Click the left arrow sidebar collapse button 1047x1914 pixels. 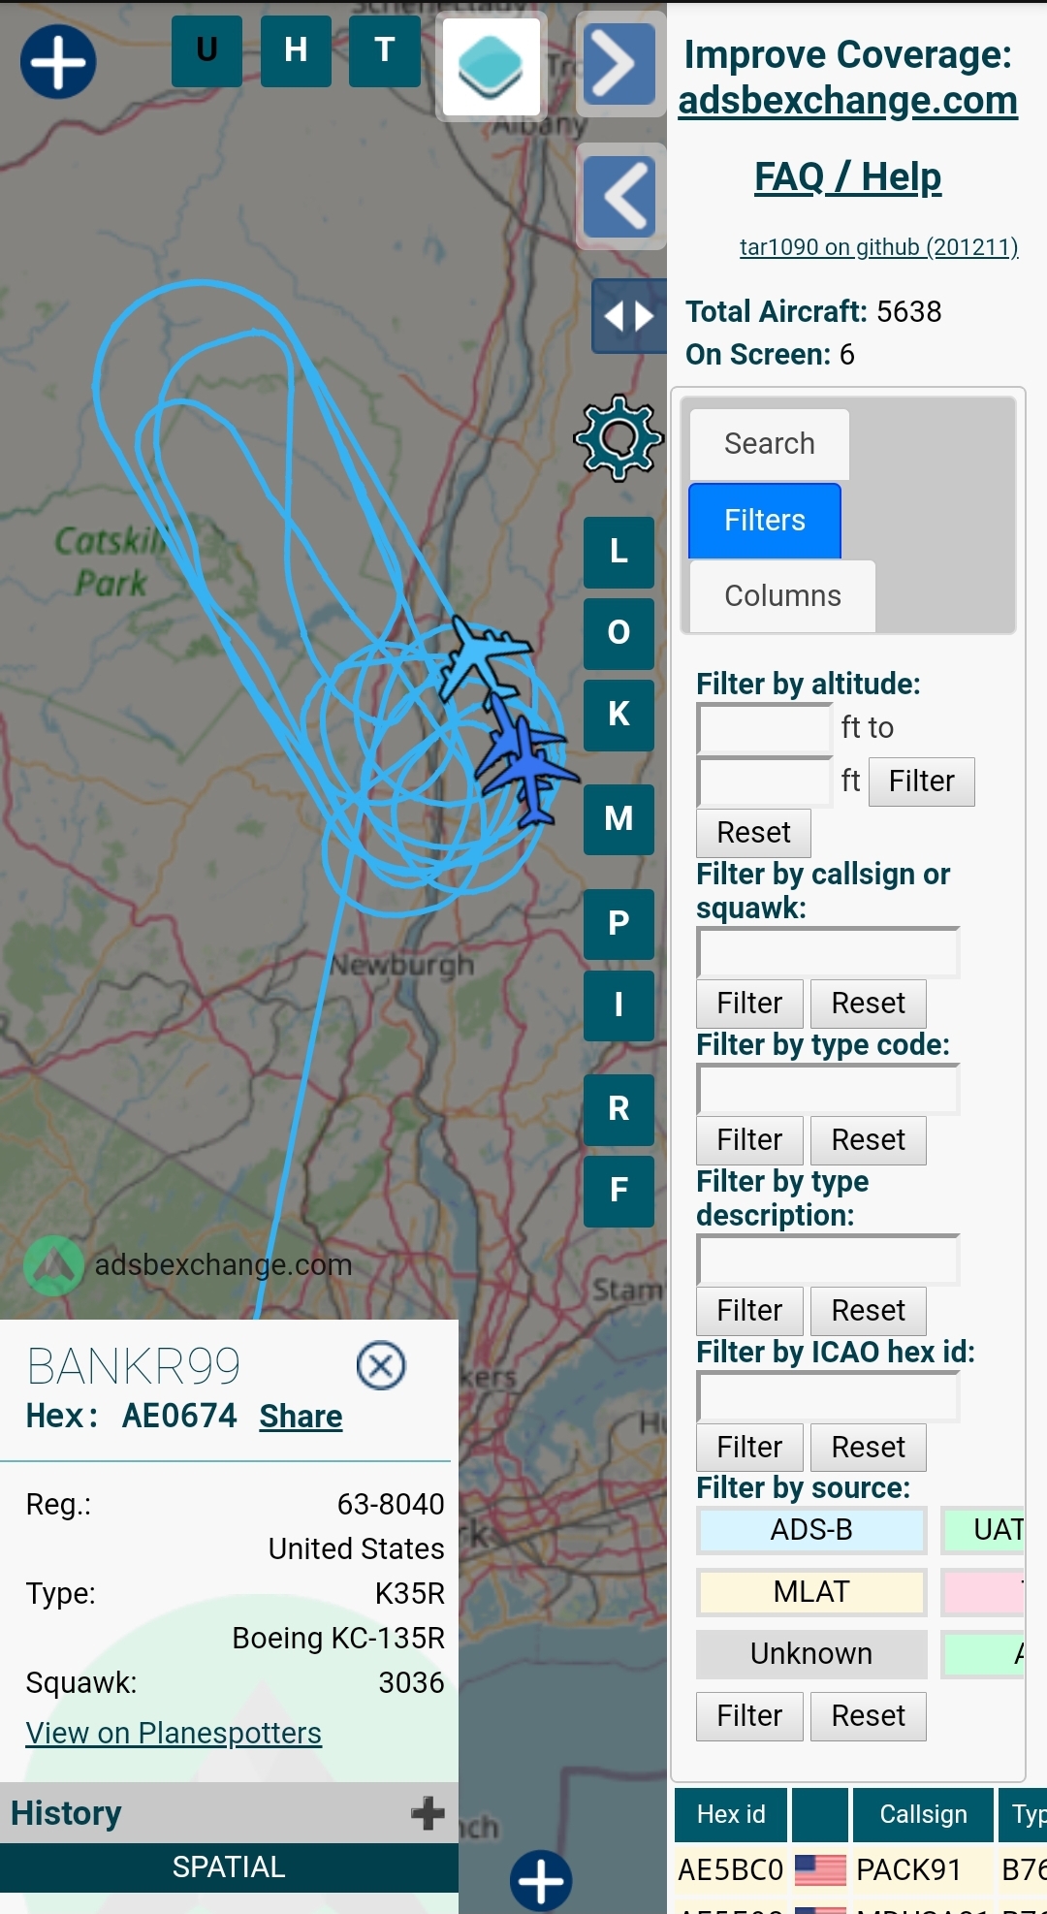pyautogui.click(x=621, y=196)
